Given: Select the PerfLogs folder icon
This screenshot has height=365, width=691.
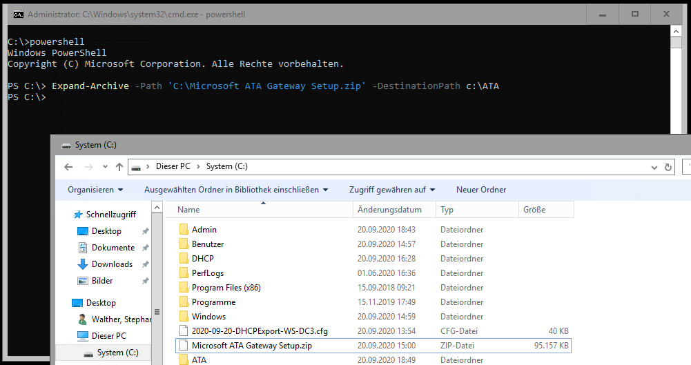Looking at the screenshot, I should (184, 273).
